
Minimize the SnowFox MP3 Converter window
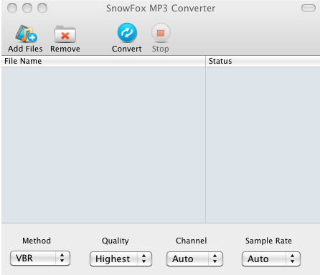tap(27, 8)
